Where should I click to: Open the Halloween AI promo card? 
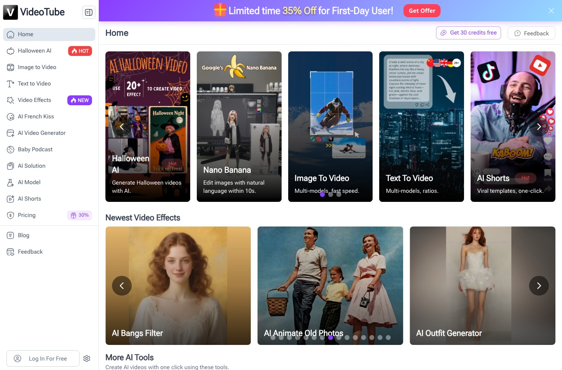[x=148, y=127]
